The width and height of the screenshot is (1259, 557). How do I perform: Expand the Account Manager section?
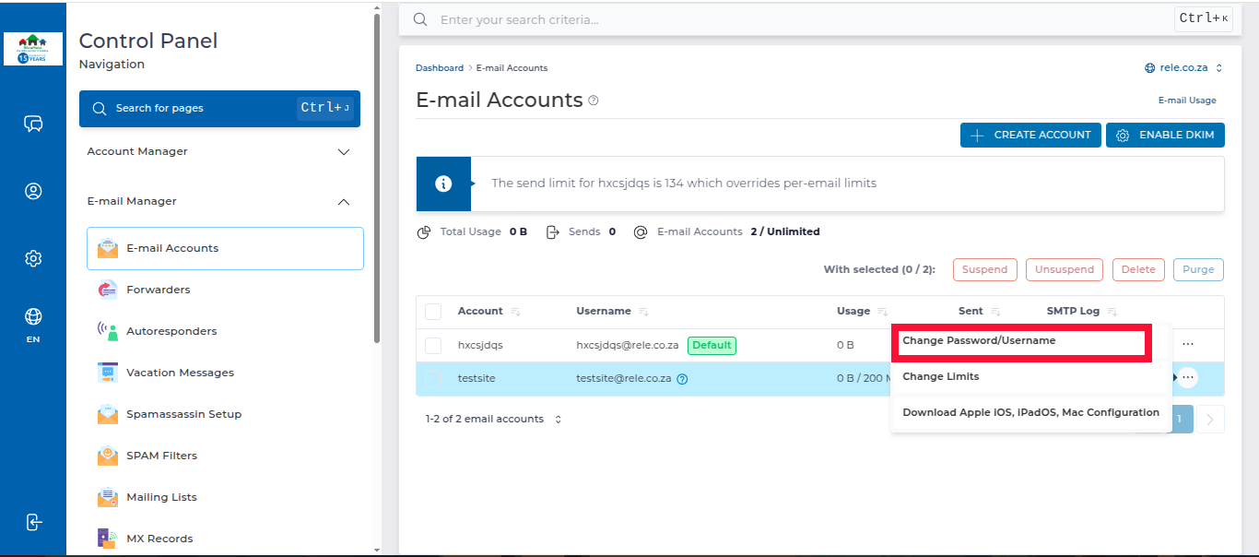click(x=344, y=151)
